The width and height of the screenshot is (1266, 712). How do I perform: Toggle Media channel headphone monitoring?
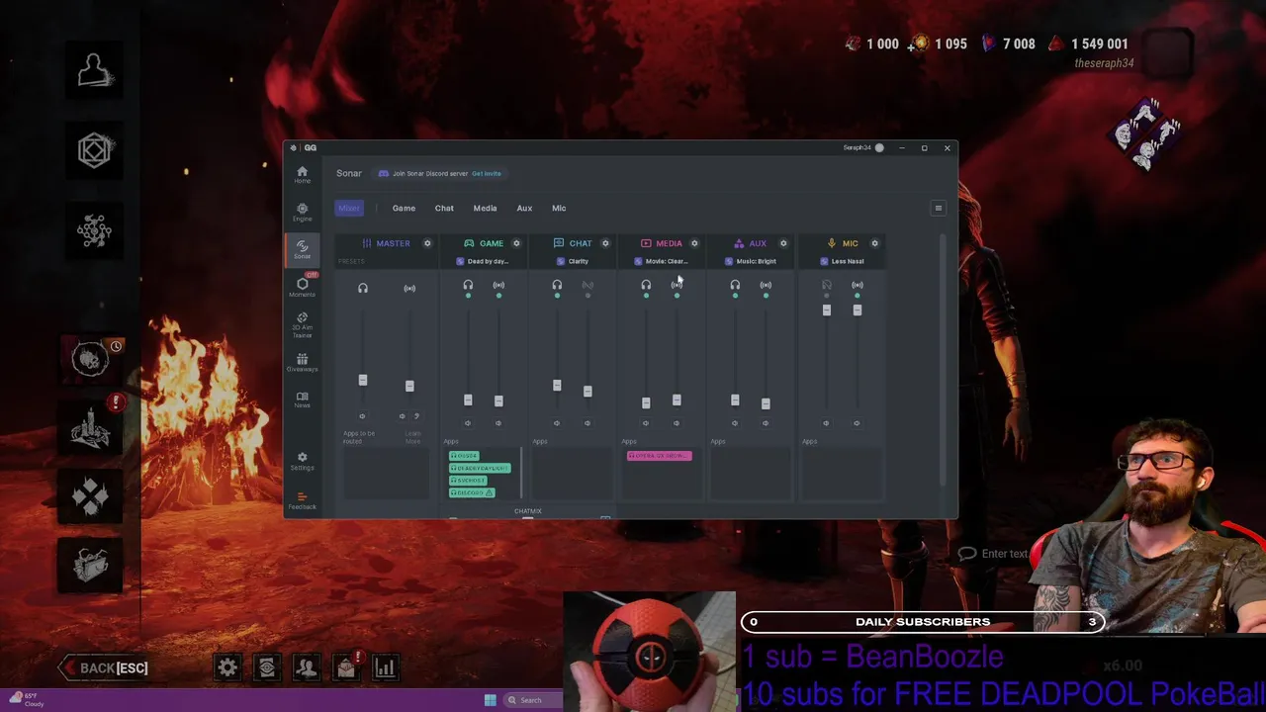click(646, 286)
